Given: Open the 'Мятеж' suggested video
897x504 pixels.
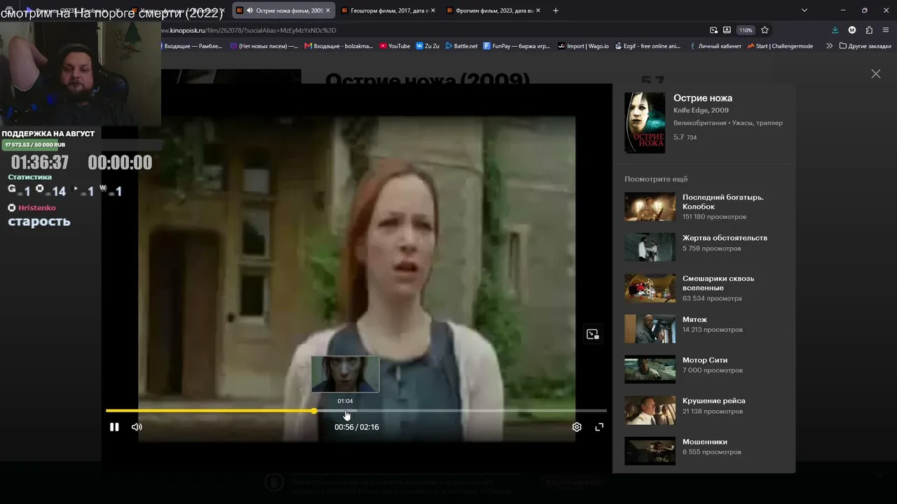Looking at the screenshot, I should point(694,320).
